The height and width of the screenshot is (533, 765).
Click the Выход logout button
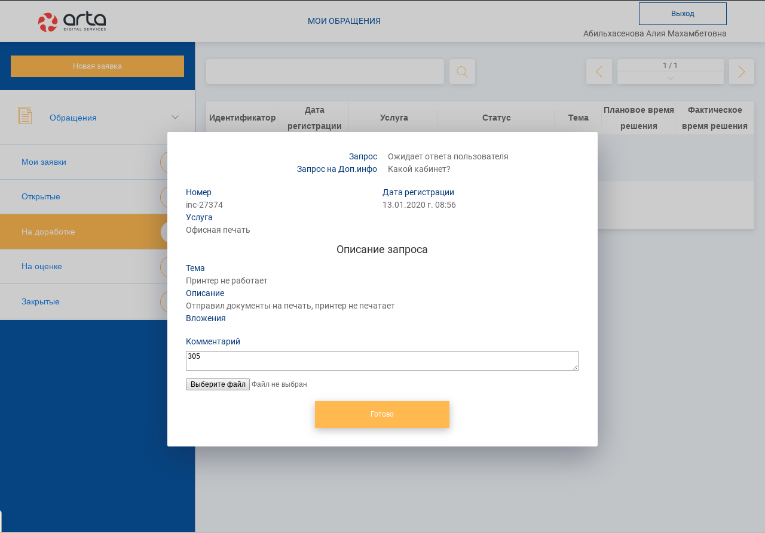683,13
